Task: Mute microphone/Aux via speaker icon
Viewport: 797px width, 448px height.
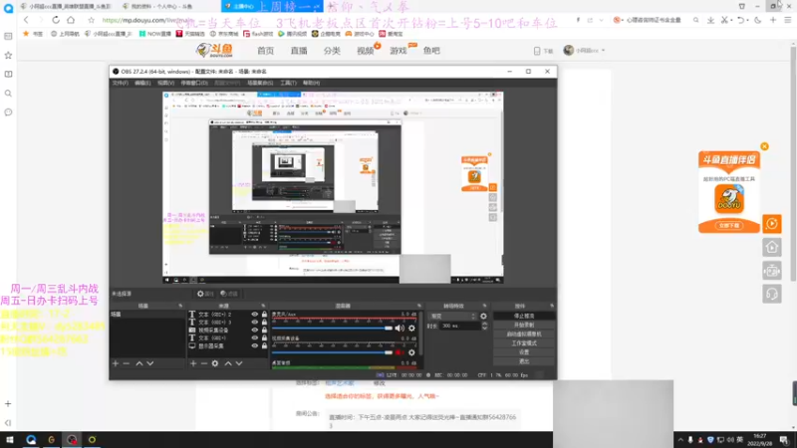Action: coord(399,329)
